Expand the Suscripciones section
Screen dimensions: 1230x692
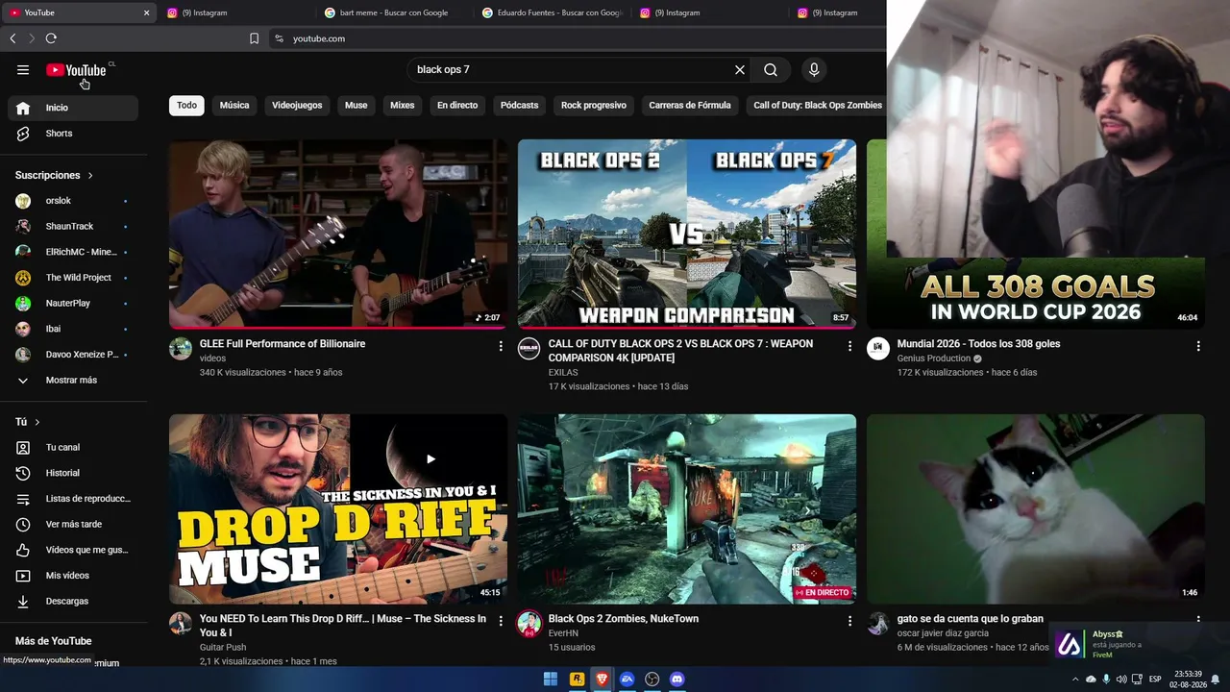pos(54,176)
